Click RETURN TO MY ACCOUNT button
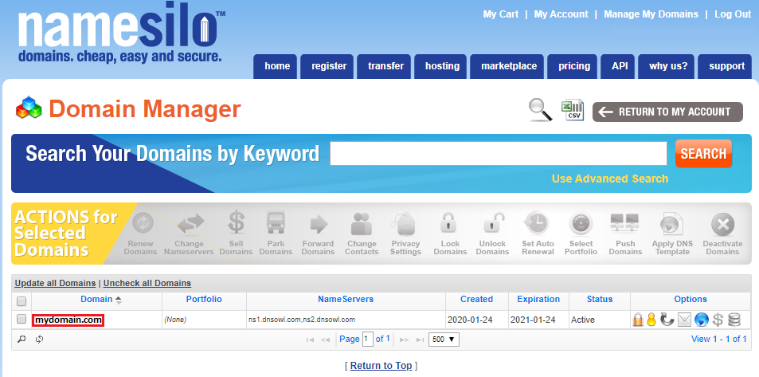The width and height of the screenshot is (759, 377). coord(667,112)
